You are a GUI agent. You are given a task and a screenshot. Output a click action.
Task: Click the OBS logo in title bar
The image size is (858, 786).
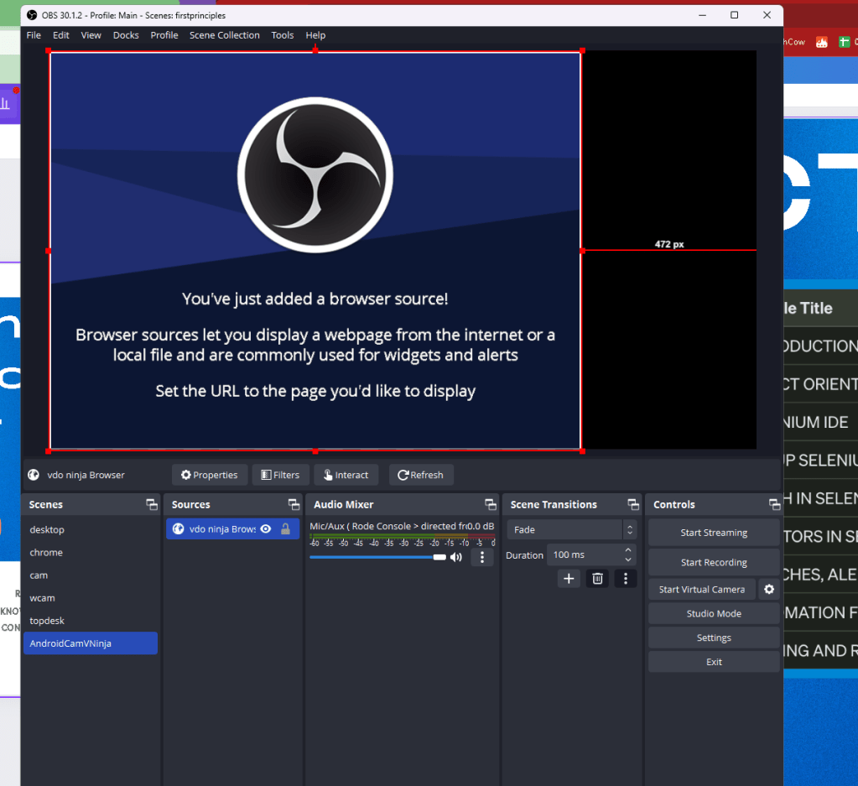[x=32, y=15]
